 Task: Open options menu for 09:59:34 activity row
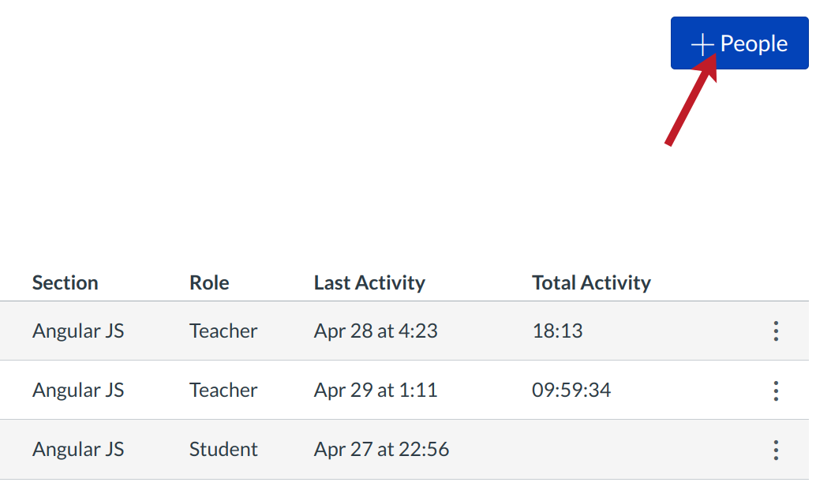pyautogui.click(x=776, y=391)
